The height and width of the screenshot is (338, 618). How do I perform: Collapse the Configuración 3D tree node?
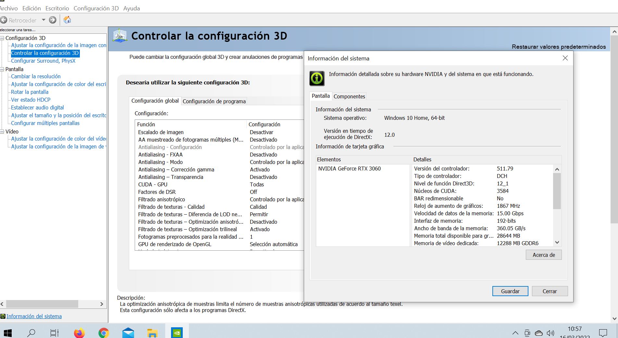(2, 38)
